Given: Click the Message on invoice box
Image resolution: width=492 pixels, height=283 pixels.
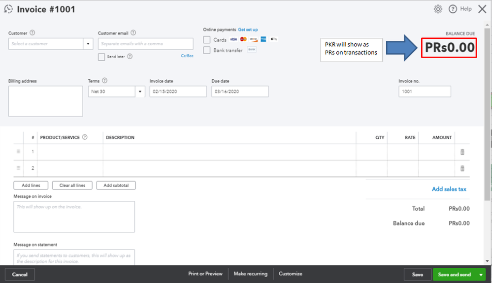Looking at the screenshot, I should [74, 217].
